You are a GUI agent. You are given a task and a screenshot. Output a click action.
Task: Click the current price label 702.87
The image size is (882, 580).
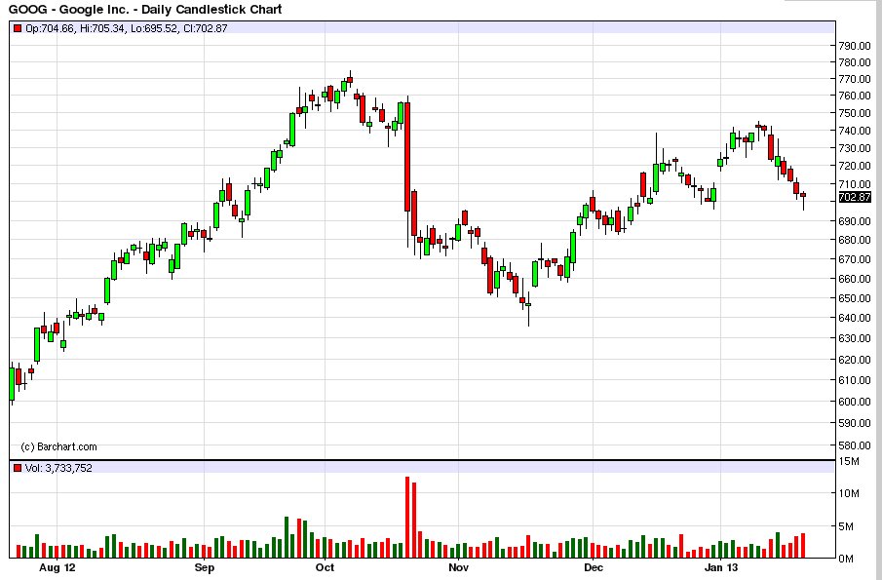point(855,198)
